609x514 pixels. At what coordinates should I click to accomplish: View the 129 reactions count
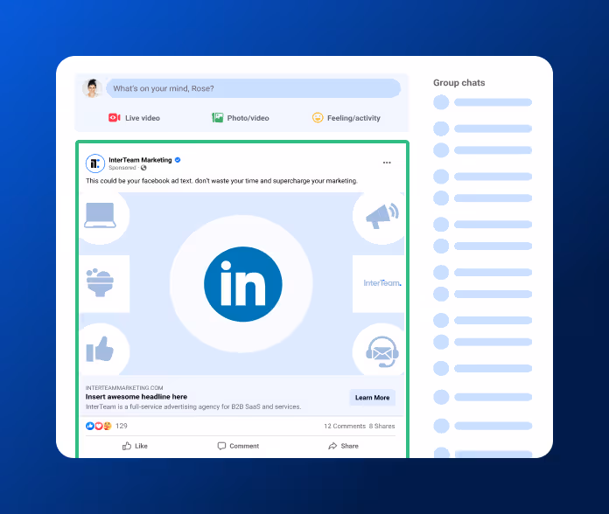(x=122, y=426)
